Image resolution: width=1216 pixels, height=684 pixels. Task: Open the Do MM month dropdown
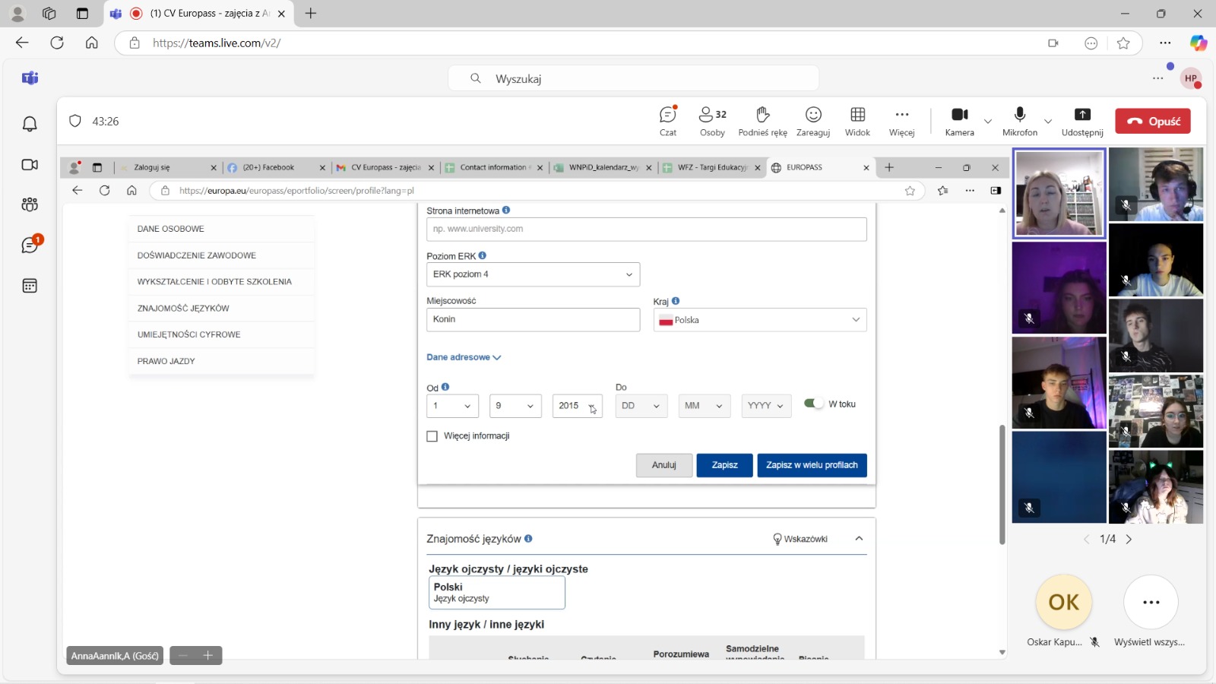pos(704,406)
